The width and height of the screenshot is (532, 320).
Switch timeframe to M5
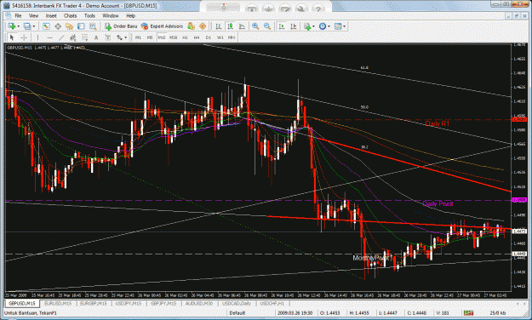tap(150, 37)
